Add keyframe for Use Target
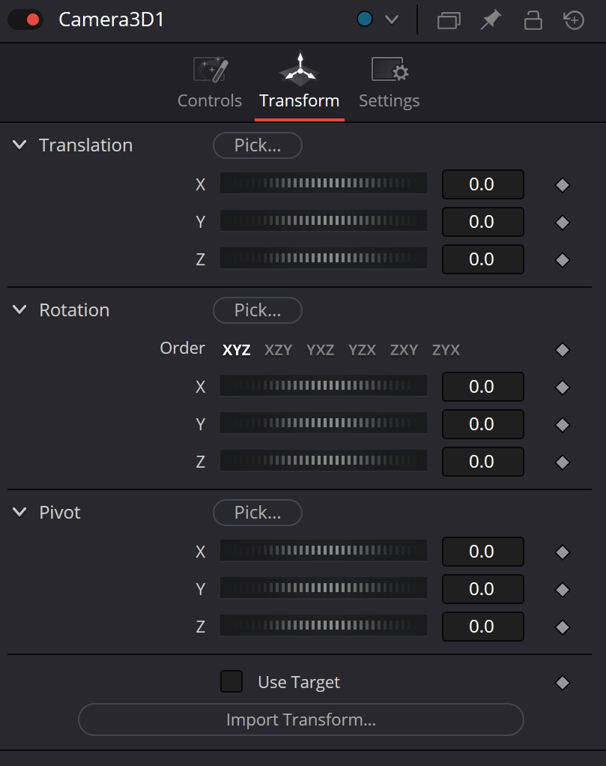 (x=563, y=683)
